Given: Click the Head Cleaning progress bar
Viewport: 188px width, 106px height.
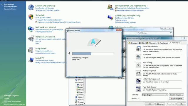Looking at the screenshot, I should [93, 54].
